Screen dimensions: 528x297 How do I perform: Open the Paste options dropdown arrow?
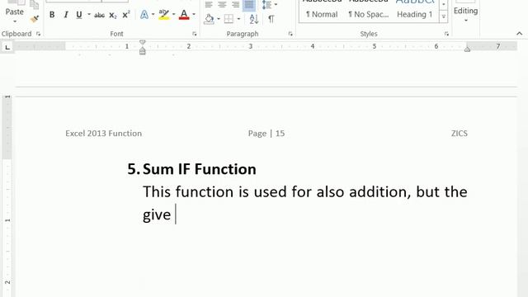[15, 21]
